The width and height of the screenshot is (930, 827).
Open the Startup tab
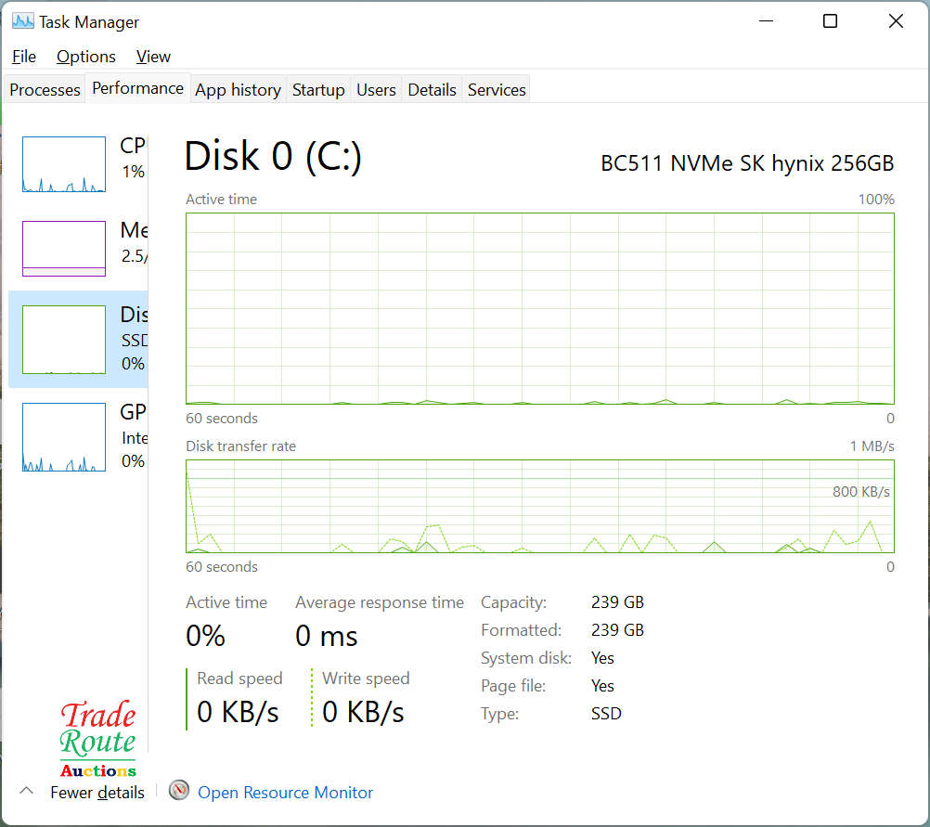pos(318,90)
